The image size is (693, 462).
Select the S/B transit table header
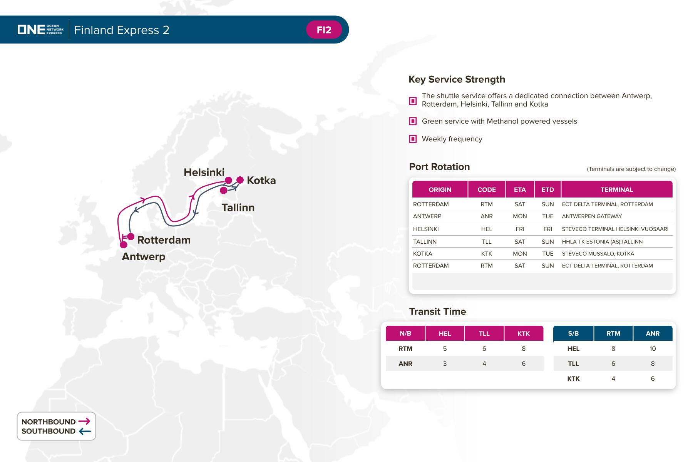pos(573,333)
